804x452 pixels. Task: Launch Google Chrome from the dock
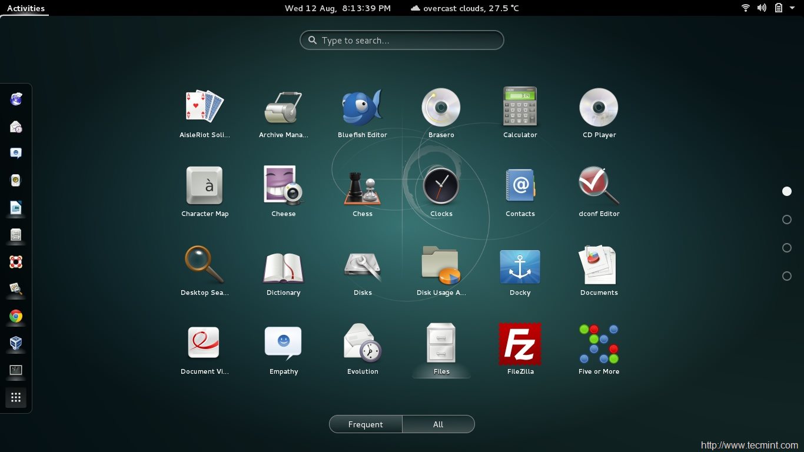(16, 316)
